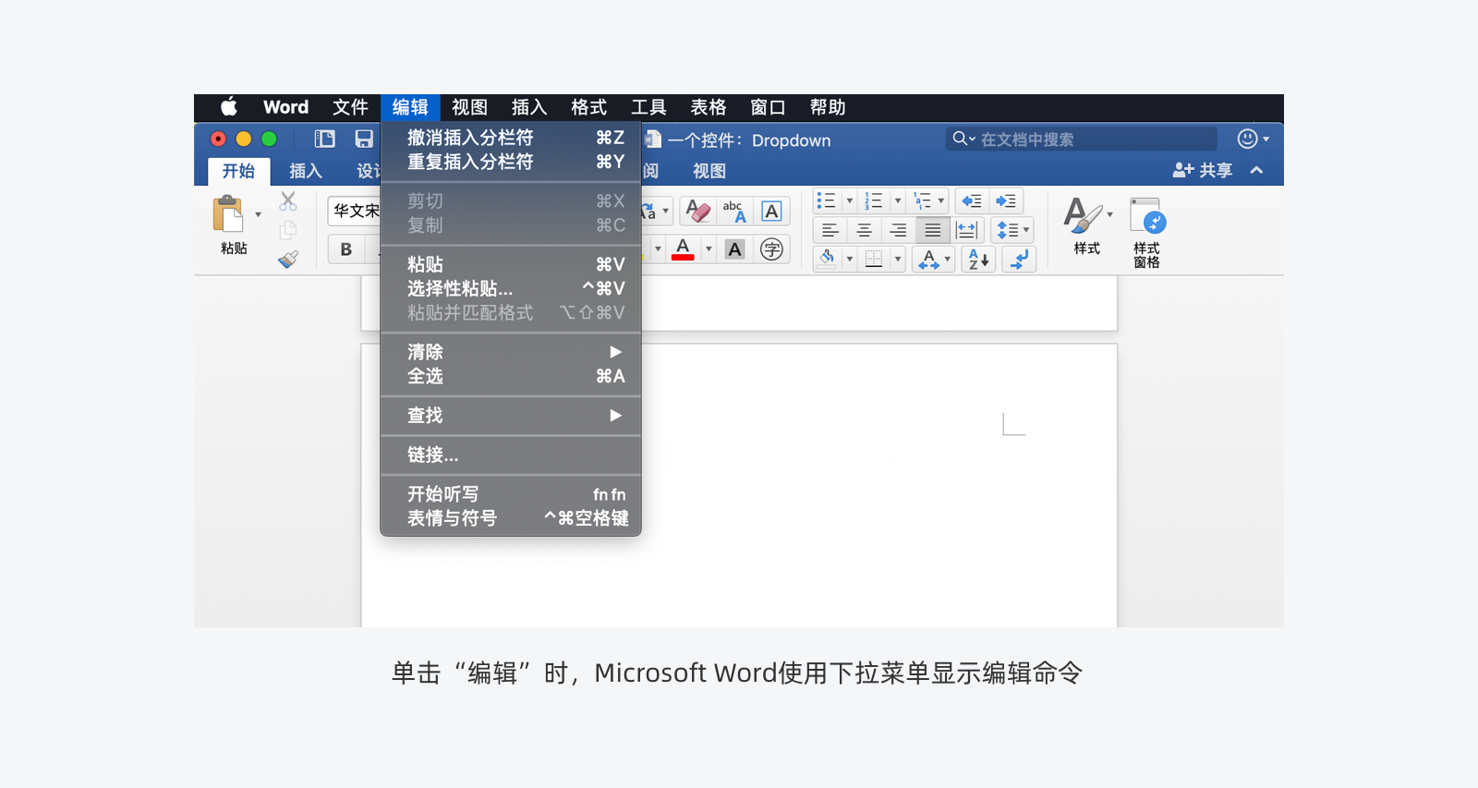1478x788 pixels.
Task: Open the numbered list dropdown arrow
Action: coord(897,200)
